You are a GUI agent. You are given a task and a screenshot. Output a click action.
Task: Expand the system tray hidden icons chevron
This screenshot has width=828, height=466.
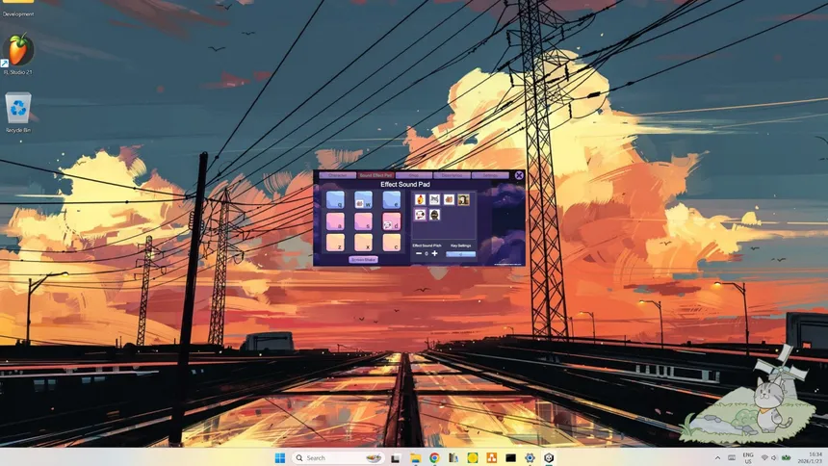point(716,457)
